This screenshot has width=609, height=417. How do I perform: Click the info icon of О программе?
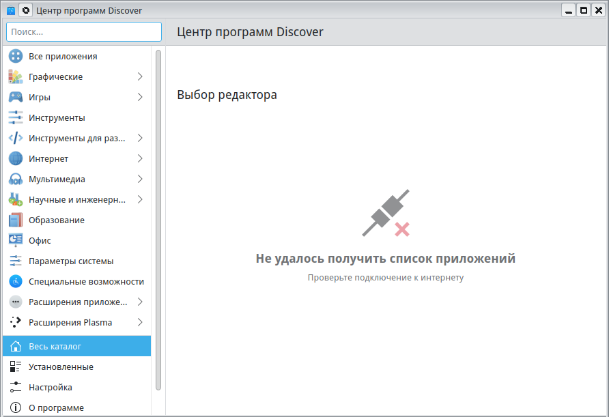click(16, 407)
